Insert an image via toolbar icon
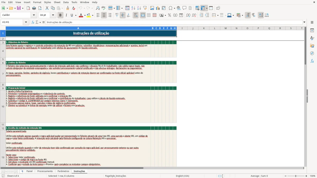 [x=152, y=8]
